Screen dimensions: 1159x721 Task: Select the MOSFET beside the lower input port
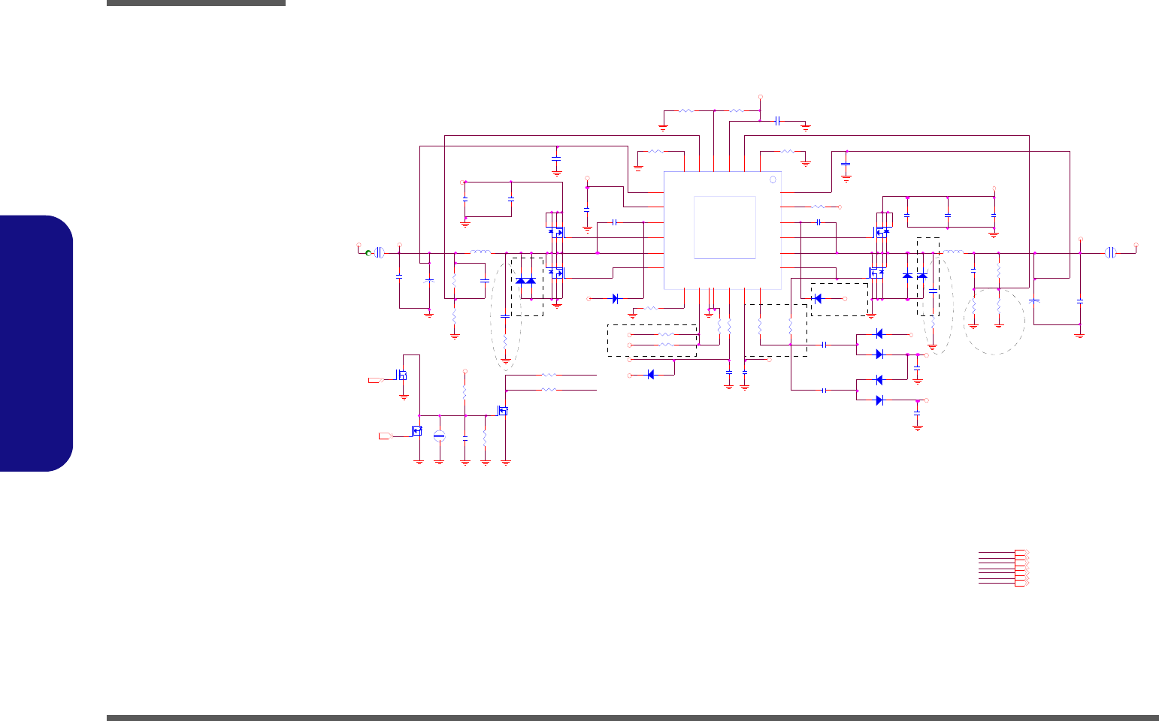(x=416, y=431)
